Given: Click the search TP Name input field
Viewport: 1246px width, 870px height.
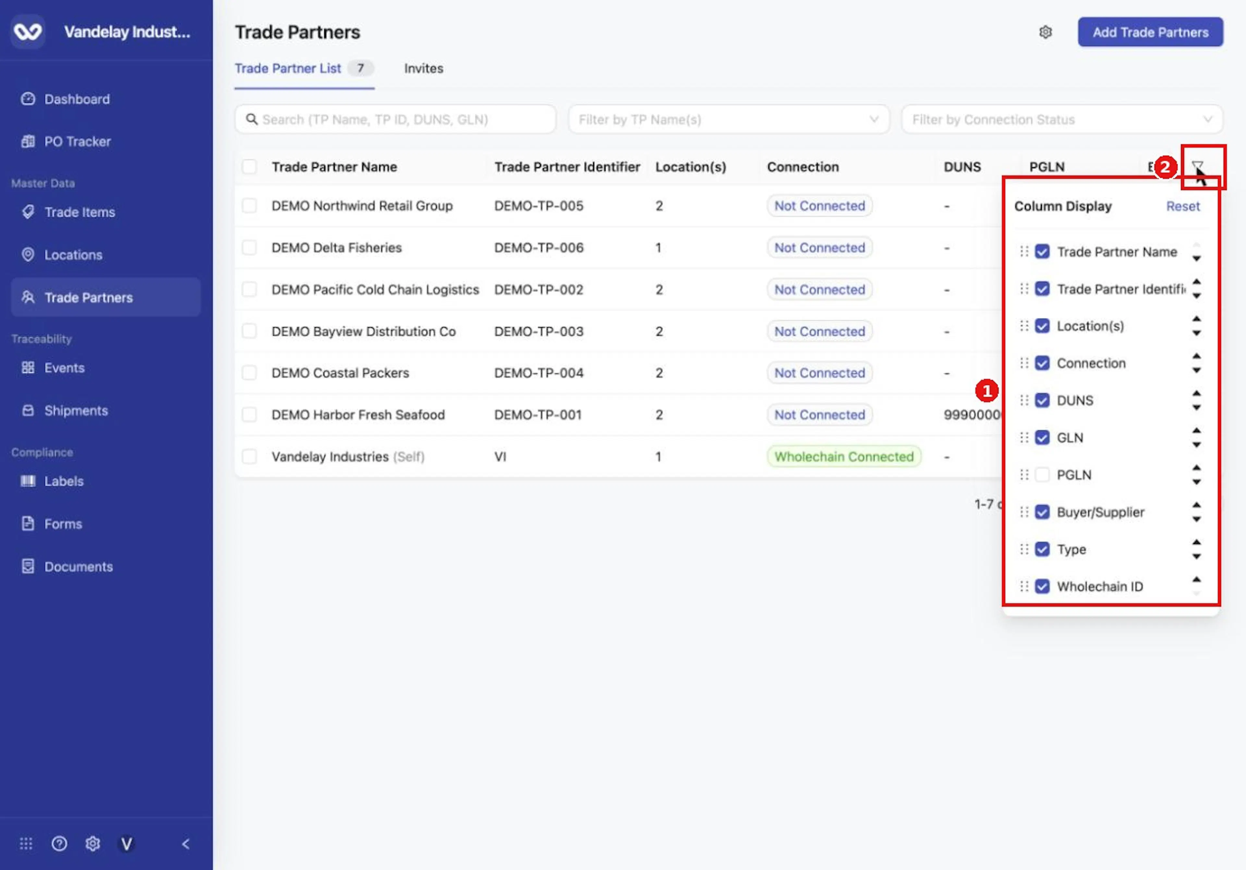Looking at the screenshot, I should (395, 119).
